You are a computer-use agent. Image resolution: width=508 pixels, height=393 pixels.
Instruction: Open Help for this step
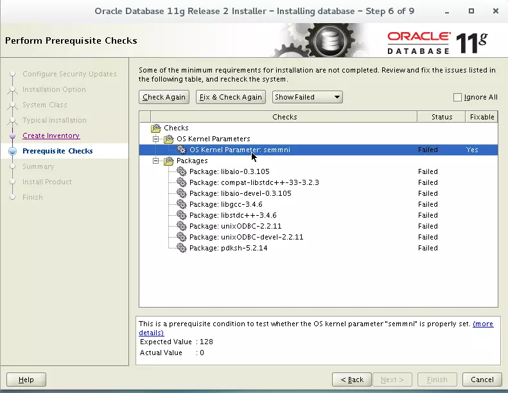tap(26, 380)
